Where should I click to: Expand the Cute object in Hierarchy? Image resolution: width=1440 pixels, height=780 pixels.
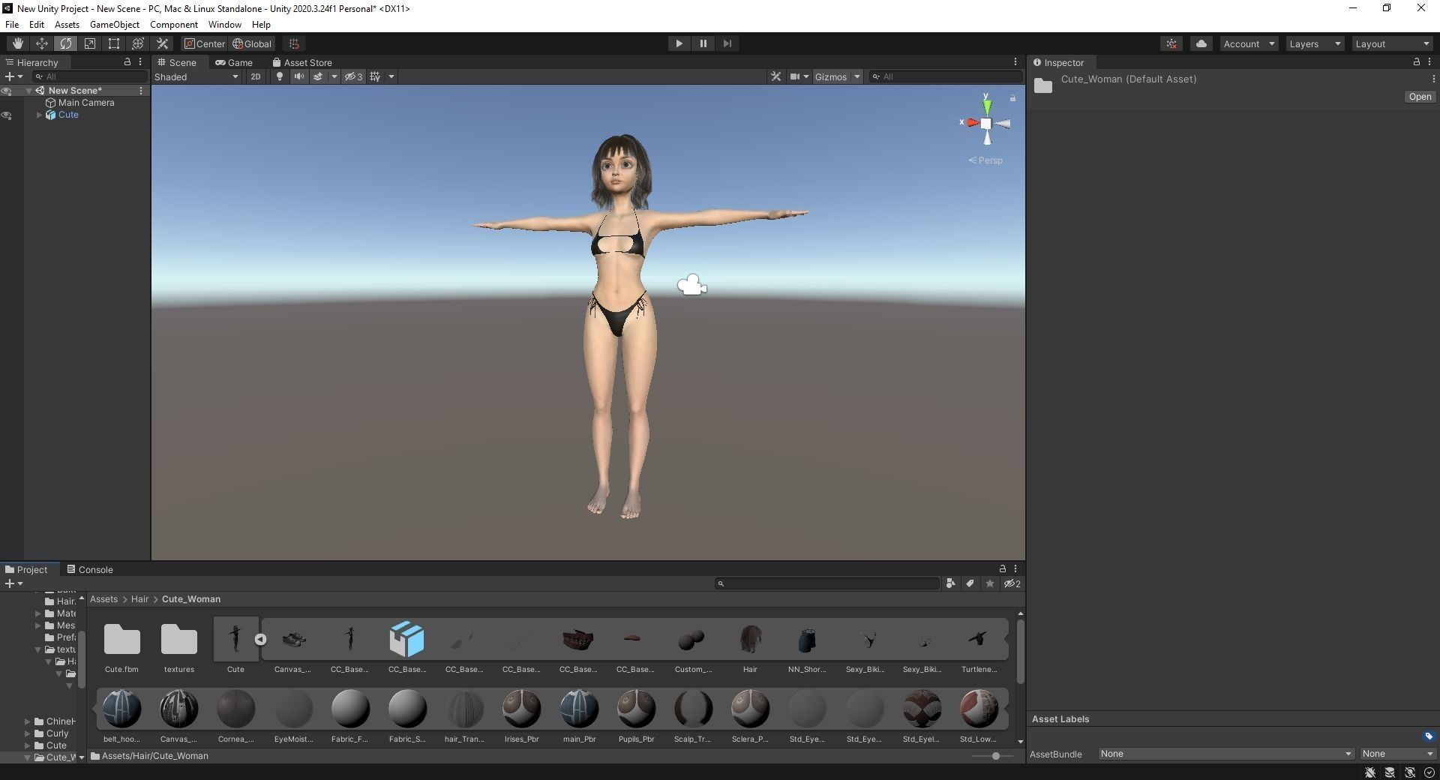pyautogui.click(x=40, y=115)
